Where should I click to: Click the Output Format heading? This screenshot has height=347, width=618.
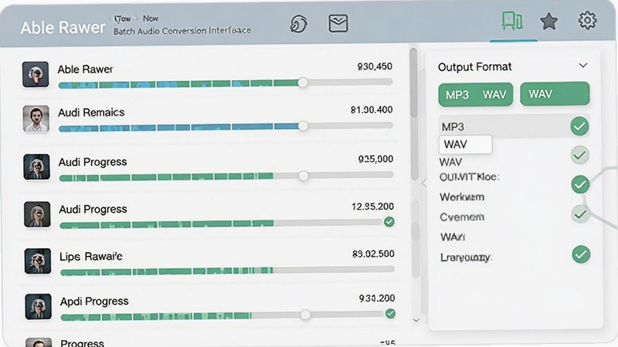[x=474, y=67]
